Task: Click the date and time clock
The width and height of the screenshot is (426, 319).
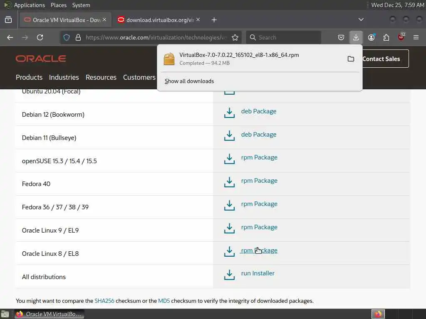Action: [x=397, y=5]
